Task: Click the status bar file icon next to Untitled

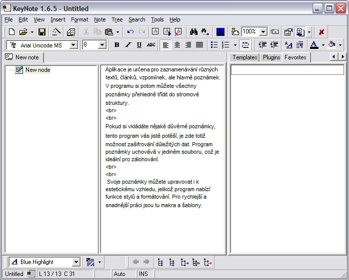Action: (31, 274)
